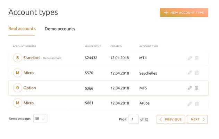Click the edit pencil on the Seychelles Micro row

coord(189,73)
